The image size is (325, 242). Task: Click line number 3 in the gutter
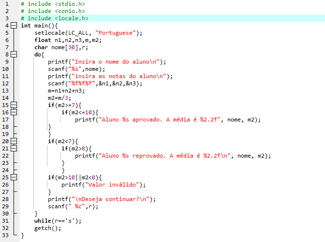pos(7,18)
